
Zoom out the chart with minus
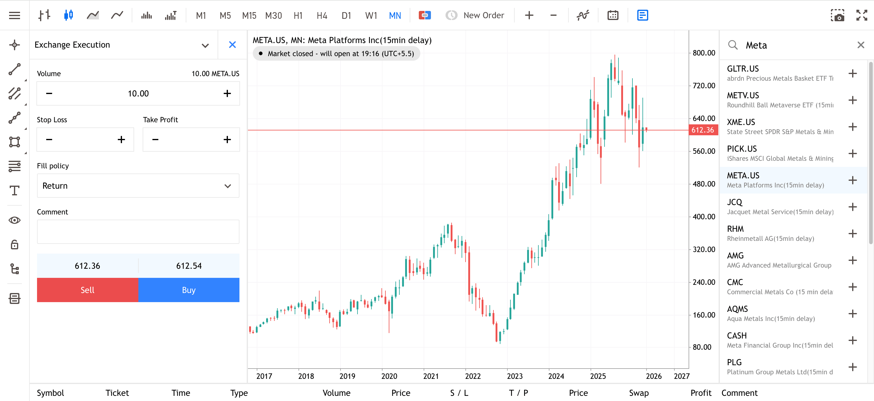click(553, 15)
